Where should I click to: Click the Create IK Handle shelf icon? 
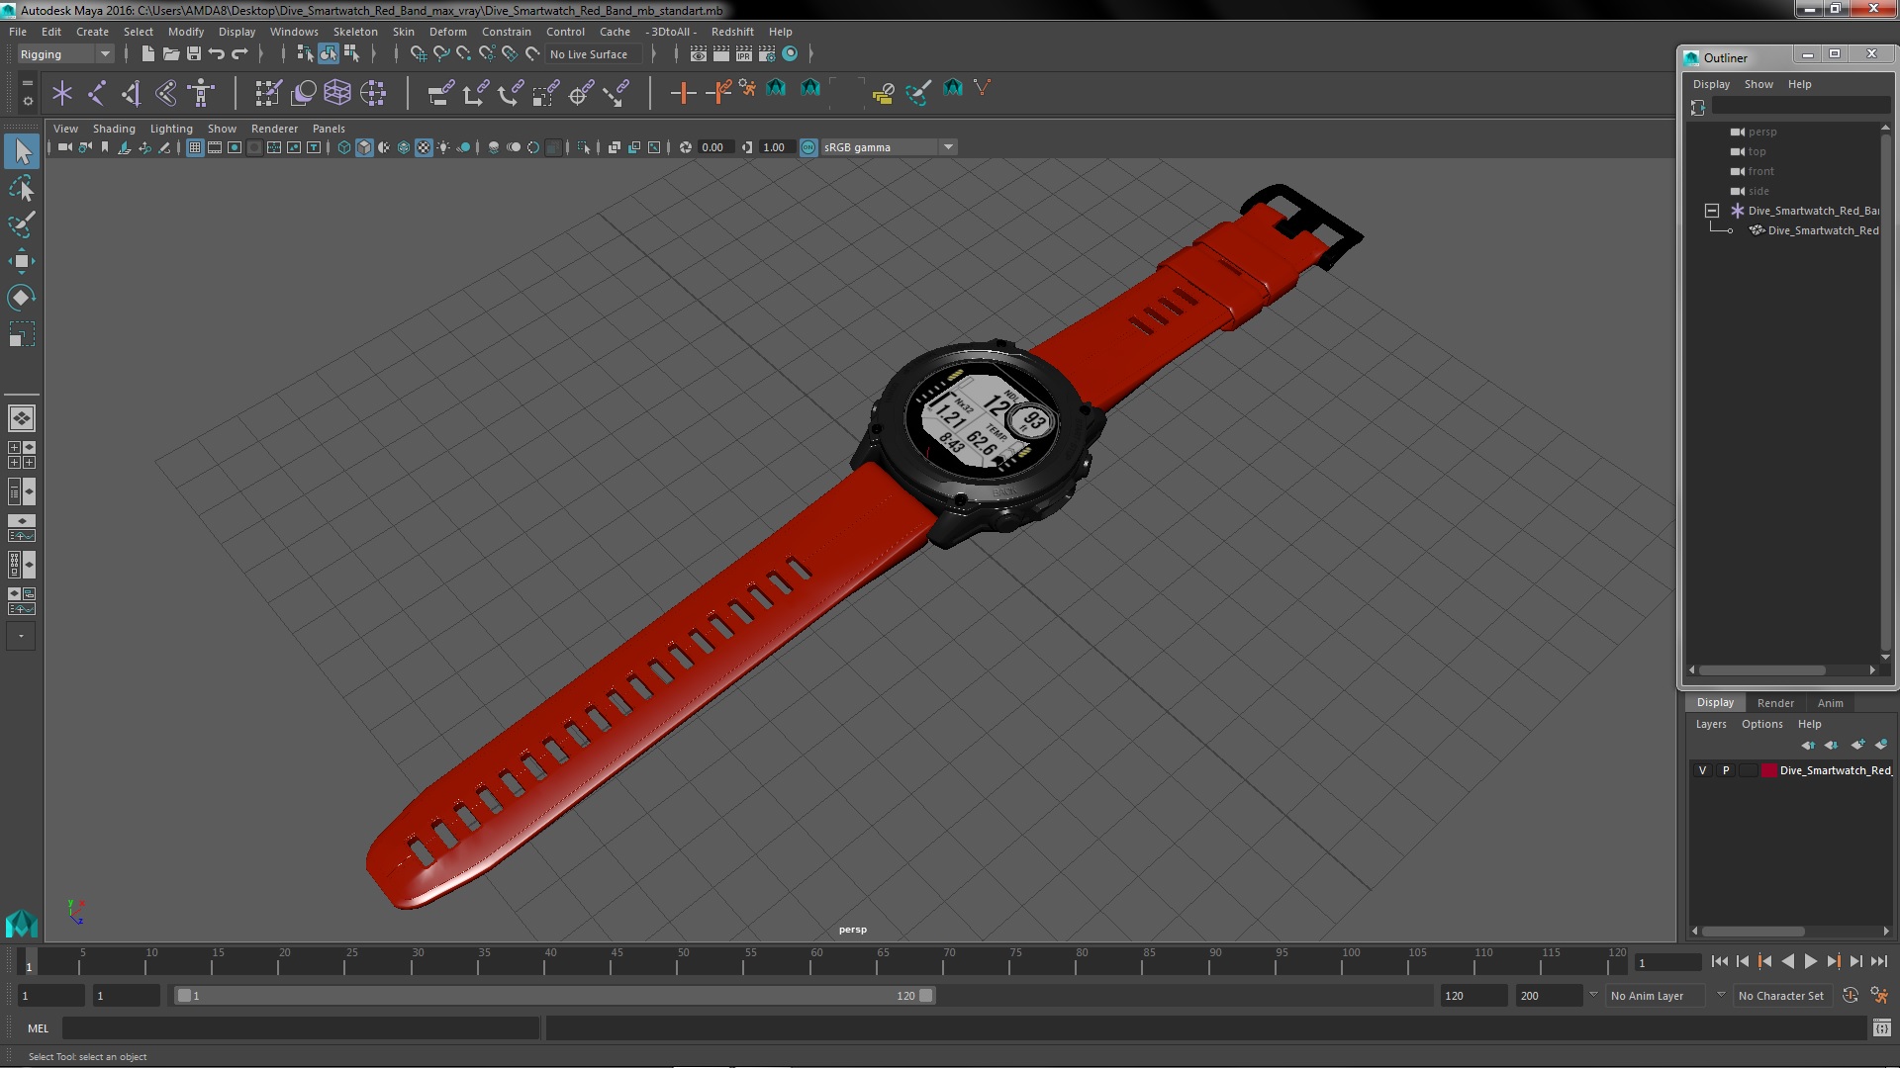132,93
